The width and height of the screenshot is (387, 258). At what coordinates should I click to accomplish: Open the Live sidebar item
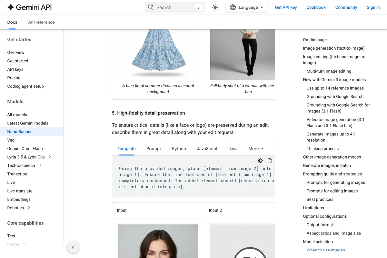tap(11, 182)
